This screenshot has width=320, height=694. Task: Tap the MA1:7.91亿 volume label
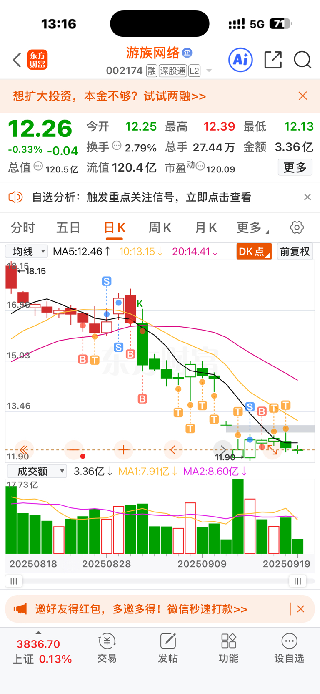coord(148,472)
